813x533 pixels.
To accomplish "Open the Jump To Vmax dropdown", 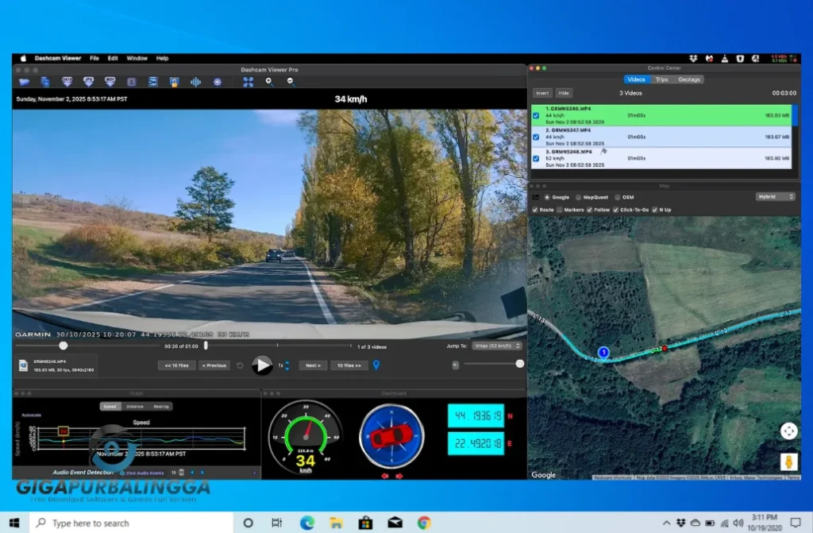I will (x=498, y=346).
